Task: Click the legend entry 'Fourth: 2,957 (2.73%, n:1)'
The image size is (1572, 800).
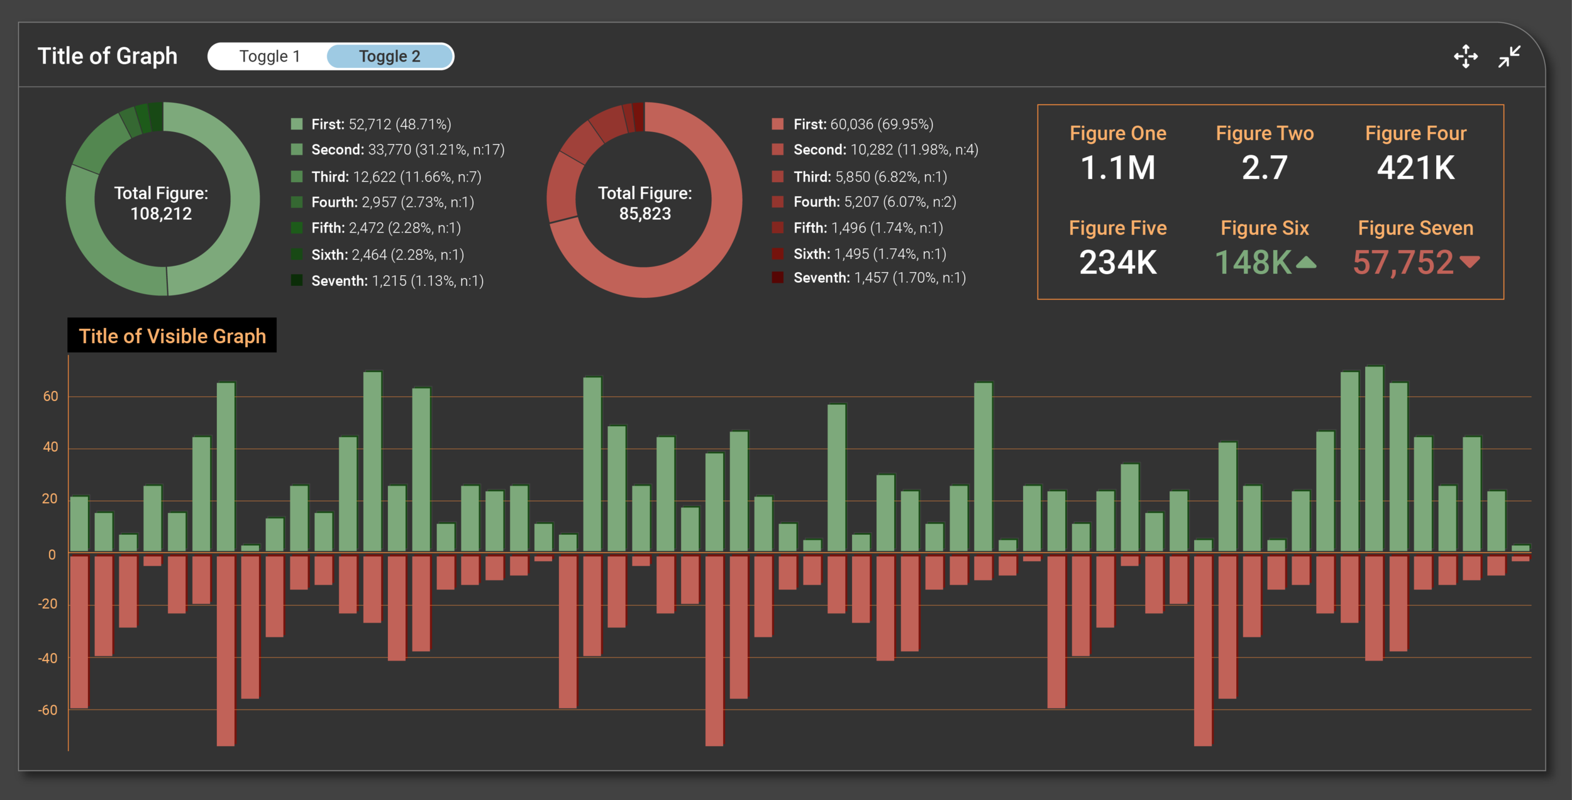Action: [x=382, y=202]
